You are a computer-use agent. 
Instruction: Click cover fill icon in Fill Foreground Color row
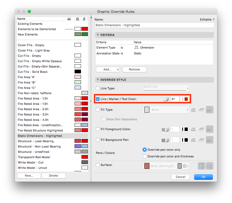[201, 129]
